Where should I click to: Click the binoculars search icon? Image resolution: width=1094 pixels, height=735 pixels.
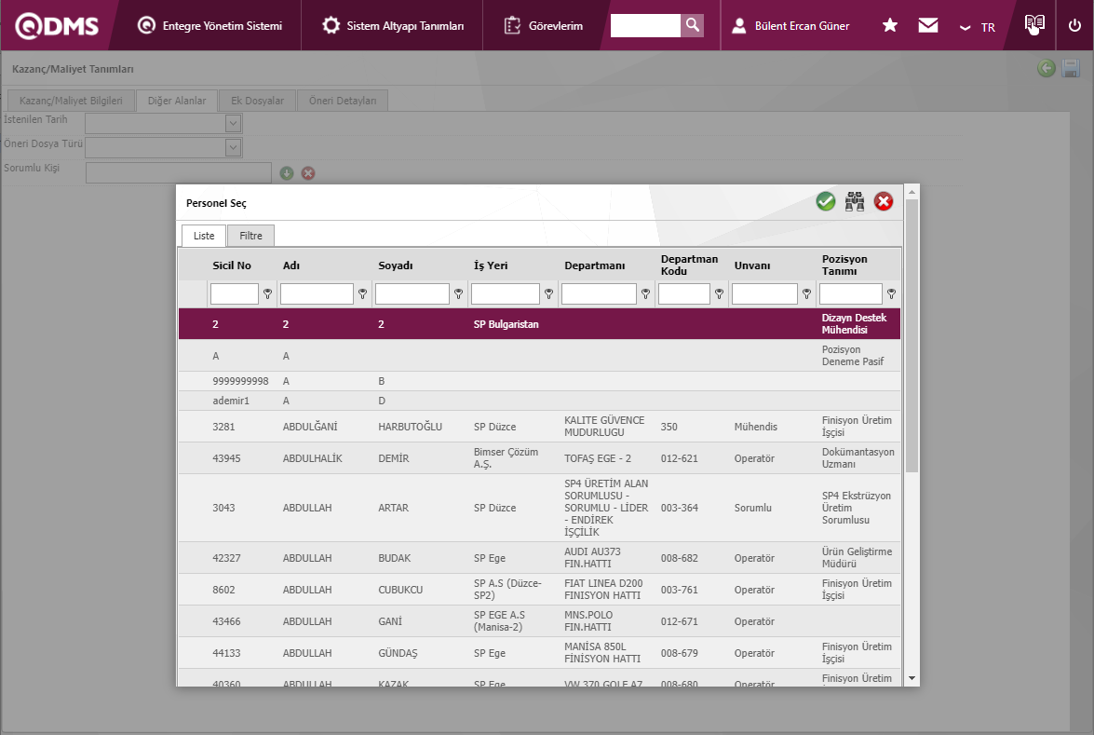tap(855, 201)
